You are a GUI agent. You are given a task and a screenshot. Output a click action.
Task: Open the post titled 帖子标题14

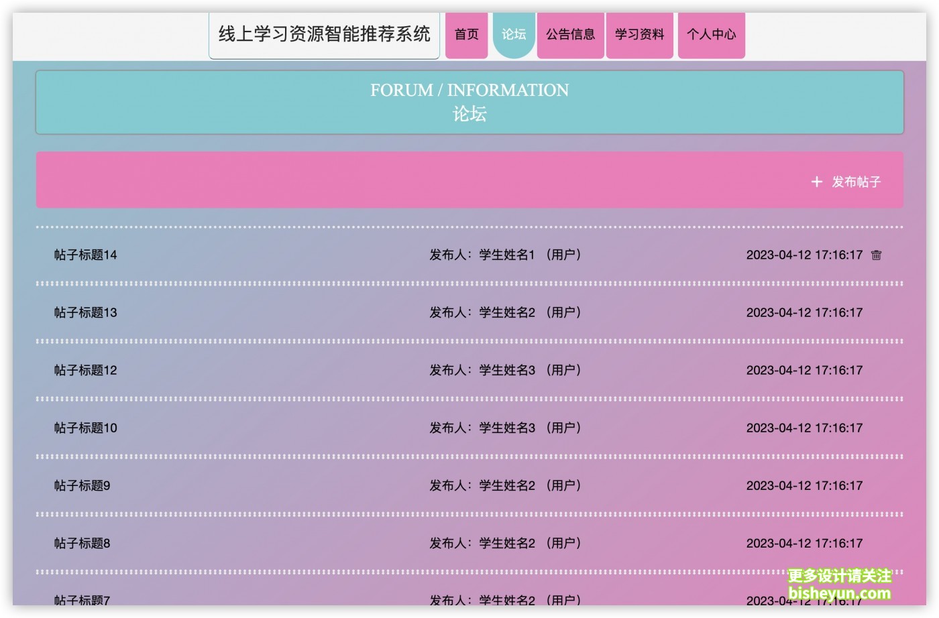(86, 255)
